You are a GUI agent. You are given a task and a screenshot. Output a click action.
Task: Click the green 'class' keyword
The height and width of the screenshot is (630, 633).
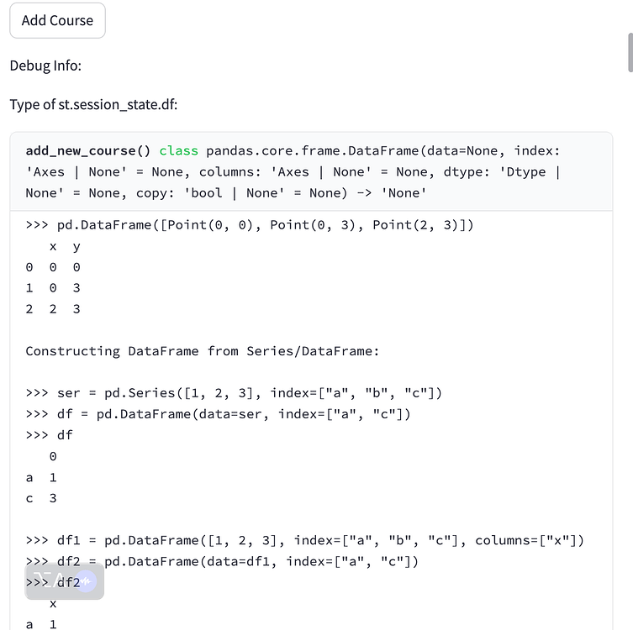[x=178, y=150]
